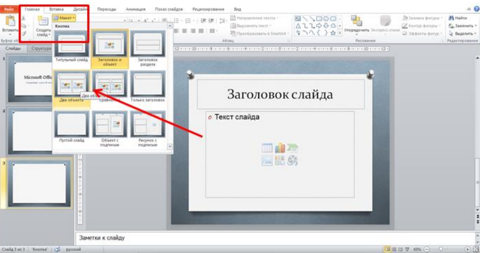Expand the Заливка фигуры dropdown
The width and height of the screenshot is (480, 253).
(x=441, y=18)
